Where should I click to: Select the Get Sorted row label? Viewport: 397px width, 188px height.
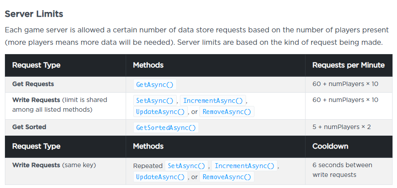click(x=29, y=127)
